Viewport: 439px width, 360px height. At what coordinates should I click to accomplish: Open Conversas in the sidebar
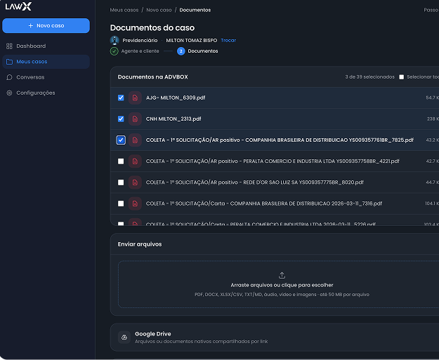46,77
